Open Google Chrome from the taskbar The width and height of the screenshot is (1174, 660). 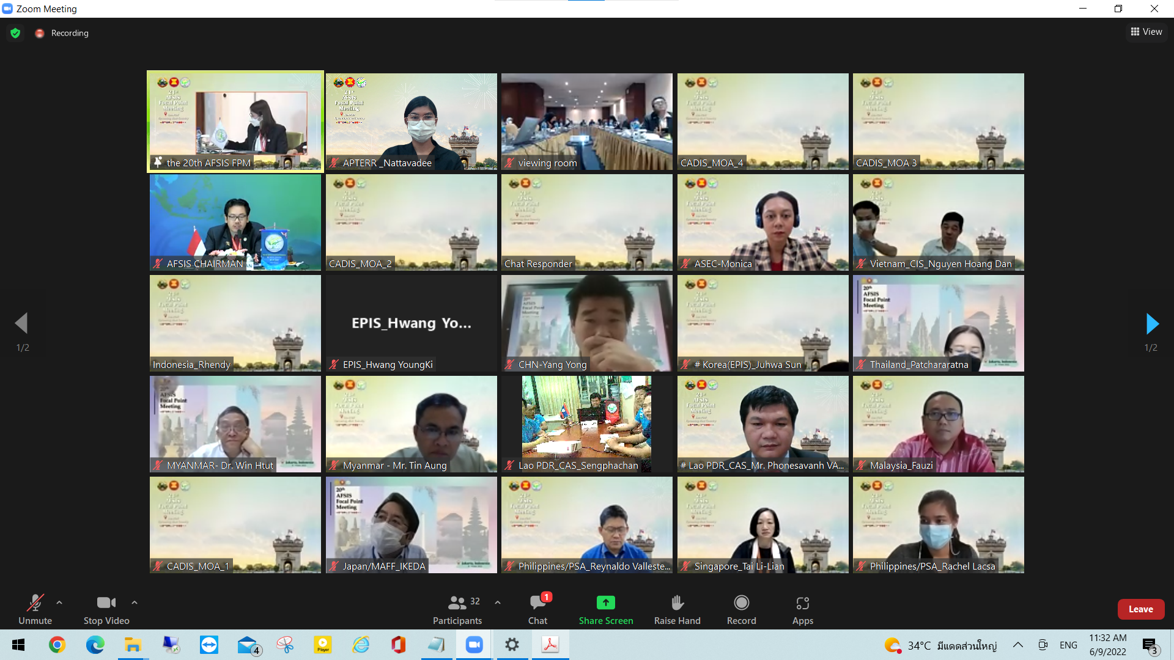(57, 645)
